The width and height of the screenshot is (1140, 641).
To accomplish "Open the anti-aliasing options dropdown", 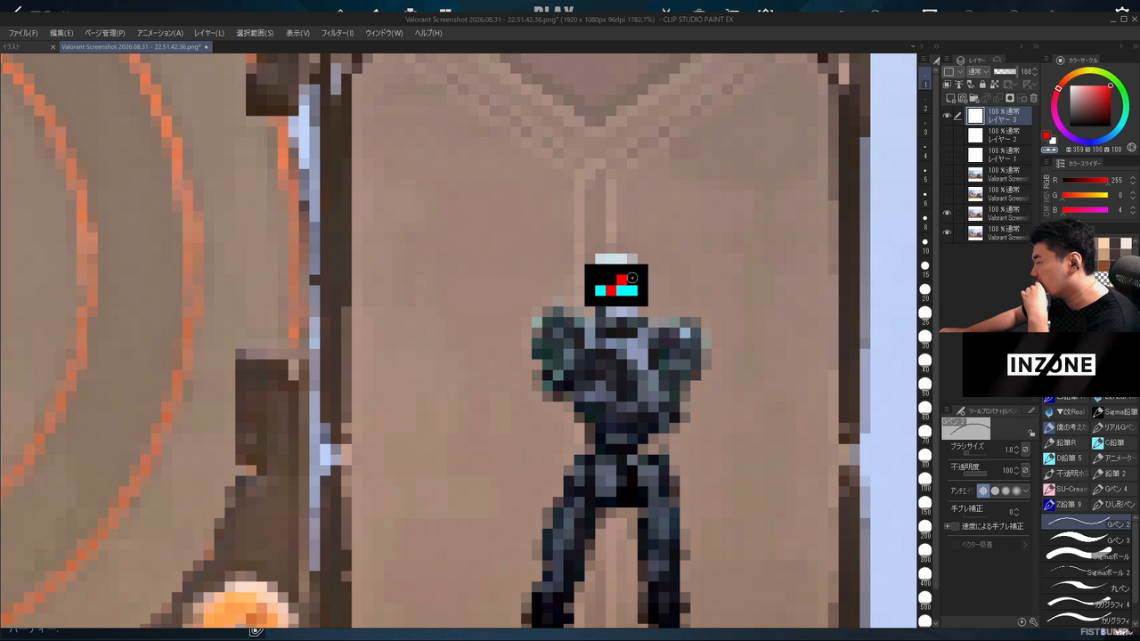I will (x=1025, y=491).
